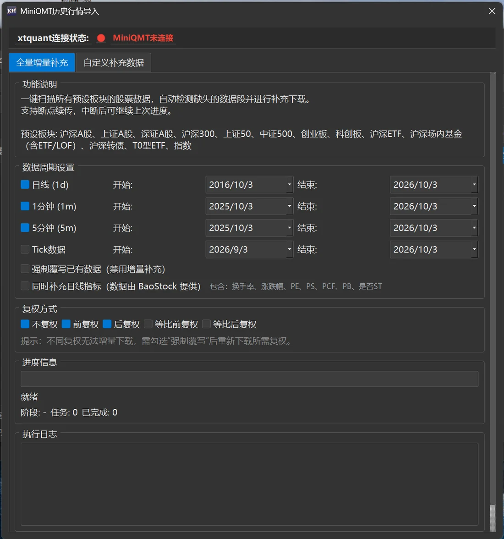Click the xtquant连接状态 label
The image size is (504, 539).
(x=53, y=38)
